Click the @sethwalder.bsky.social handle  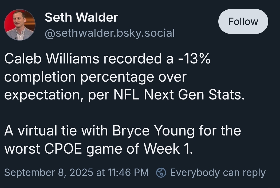pos(110,33)
